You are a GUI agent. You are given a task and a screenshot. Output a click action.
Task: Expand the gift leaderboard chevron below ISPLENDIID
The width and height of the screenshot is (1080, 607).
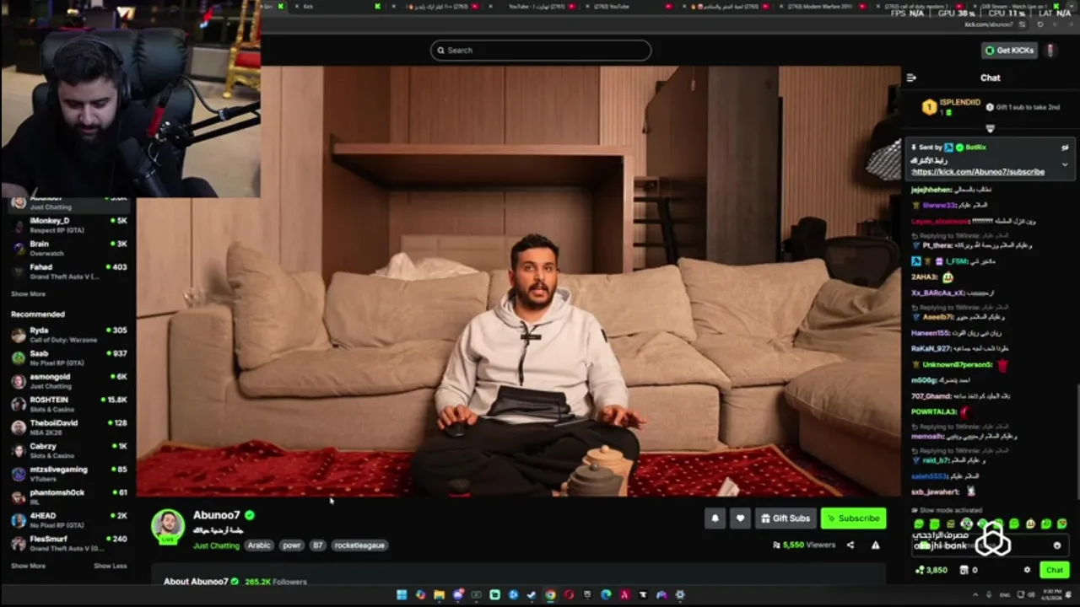(x=991, y=129)
